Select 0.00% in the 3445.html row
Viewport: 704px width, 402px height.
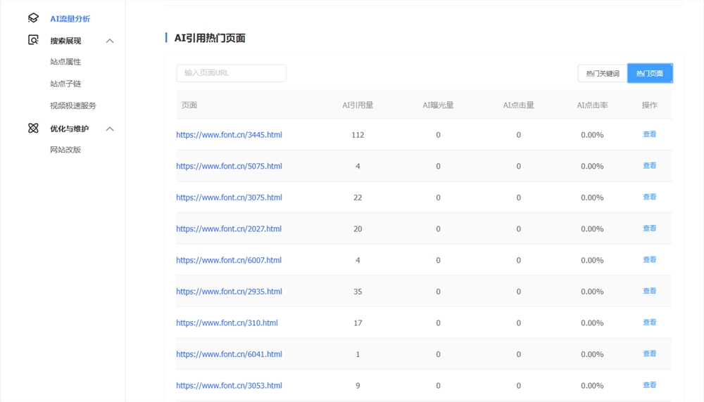pyautogui.click(x=592, y=135)
